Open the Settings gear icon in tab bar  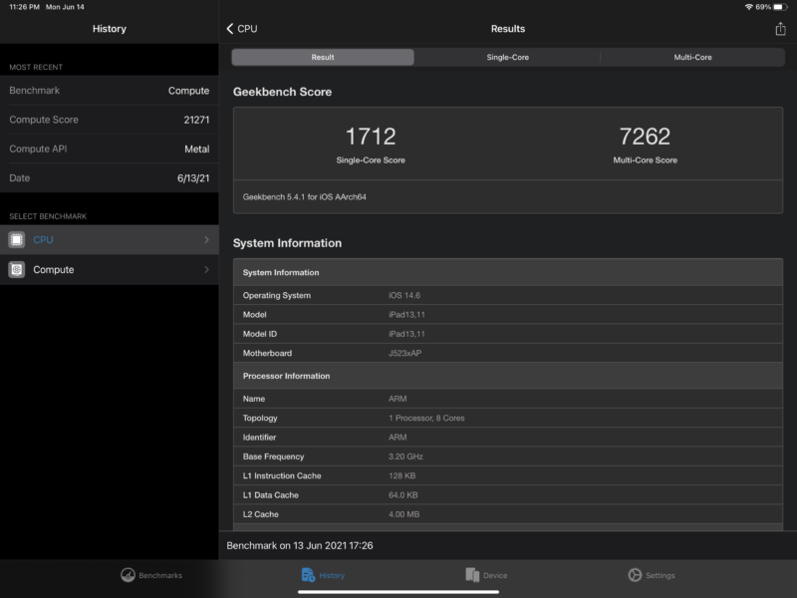pyautogui.click(x=635, y=575)
